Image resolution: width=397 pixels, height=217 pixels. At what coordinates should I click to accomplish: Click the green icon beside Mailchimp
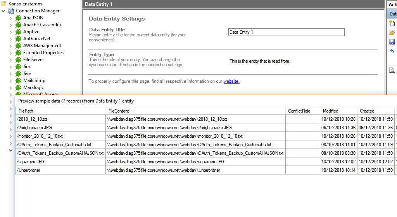(x=18, y=80)
